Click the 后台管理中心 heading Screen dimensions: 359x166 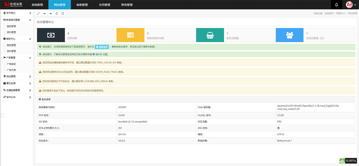(45, 22)
